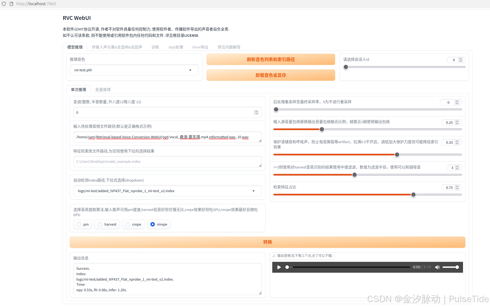
Task: Click the feature index file path field
Action: click(x=167, y=162)
